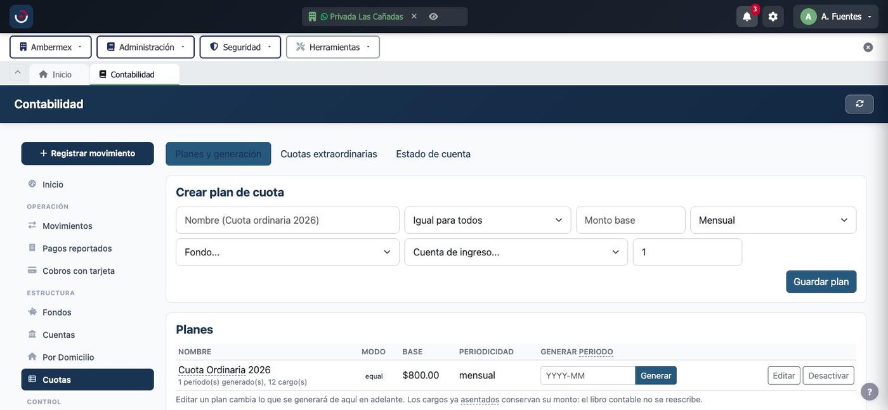Open the help question mark icon
This screenshot has width=888, height=410.
pyautogui.click(x=870, y=392)
